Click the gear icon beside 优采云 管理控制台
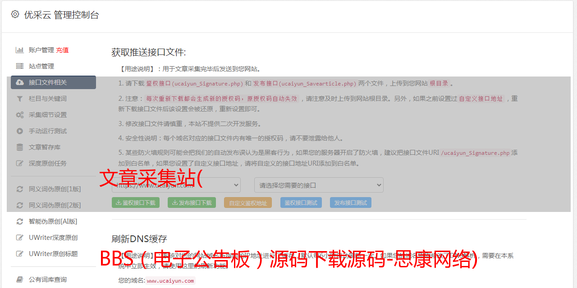 15,14
